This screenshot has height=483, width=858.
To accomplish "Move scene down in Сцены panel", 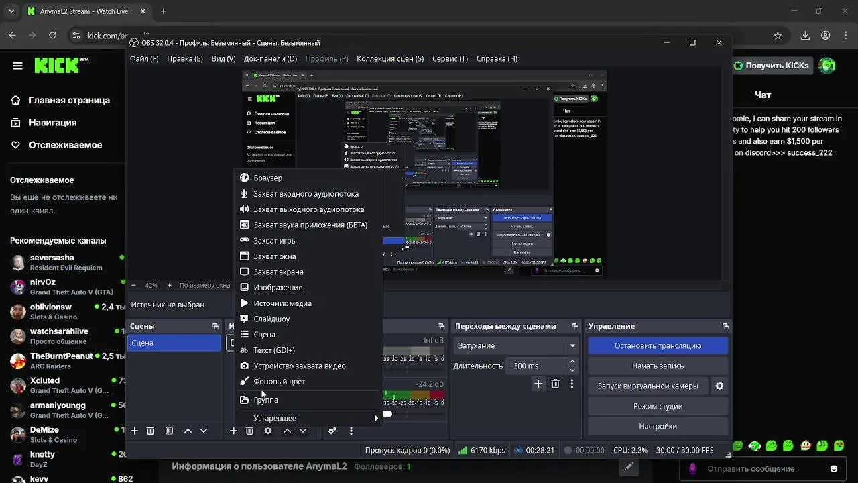I will pyautogui.click(x=204, y=431).
